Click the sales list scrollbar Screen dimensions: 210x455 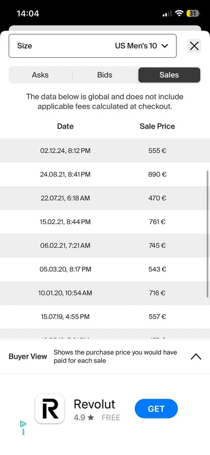(207, 234)
